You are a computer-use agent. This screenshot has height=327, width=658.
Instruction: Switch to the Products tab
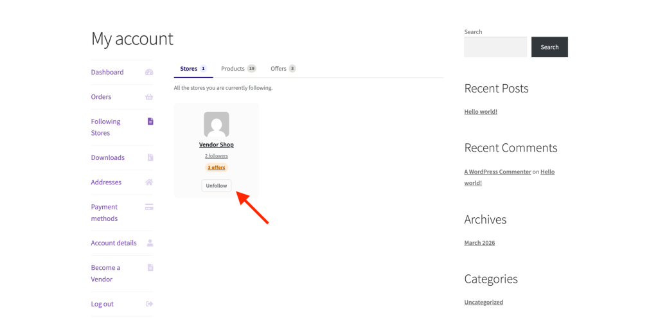[238, 69]
